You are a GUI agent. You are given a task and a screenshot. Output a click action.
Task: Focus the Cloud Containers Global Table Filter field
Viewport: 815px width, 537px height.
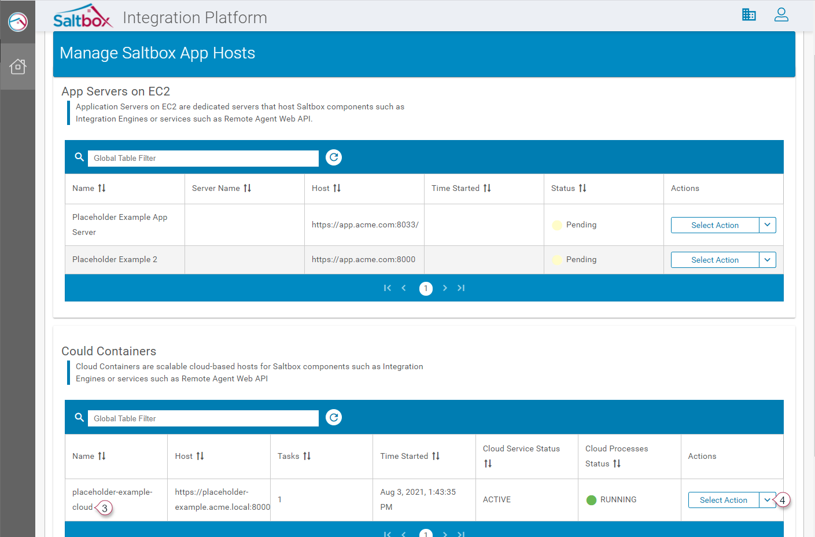point(203,418)
